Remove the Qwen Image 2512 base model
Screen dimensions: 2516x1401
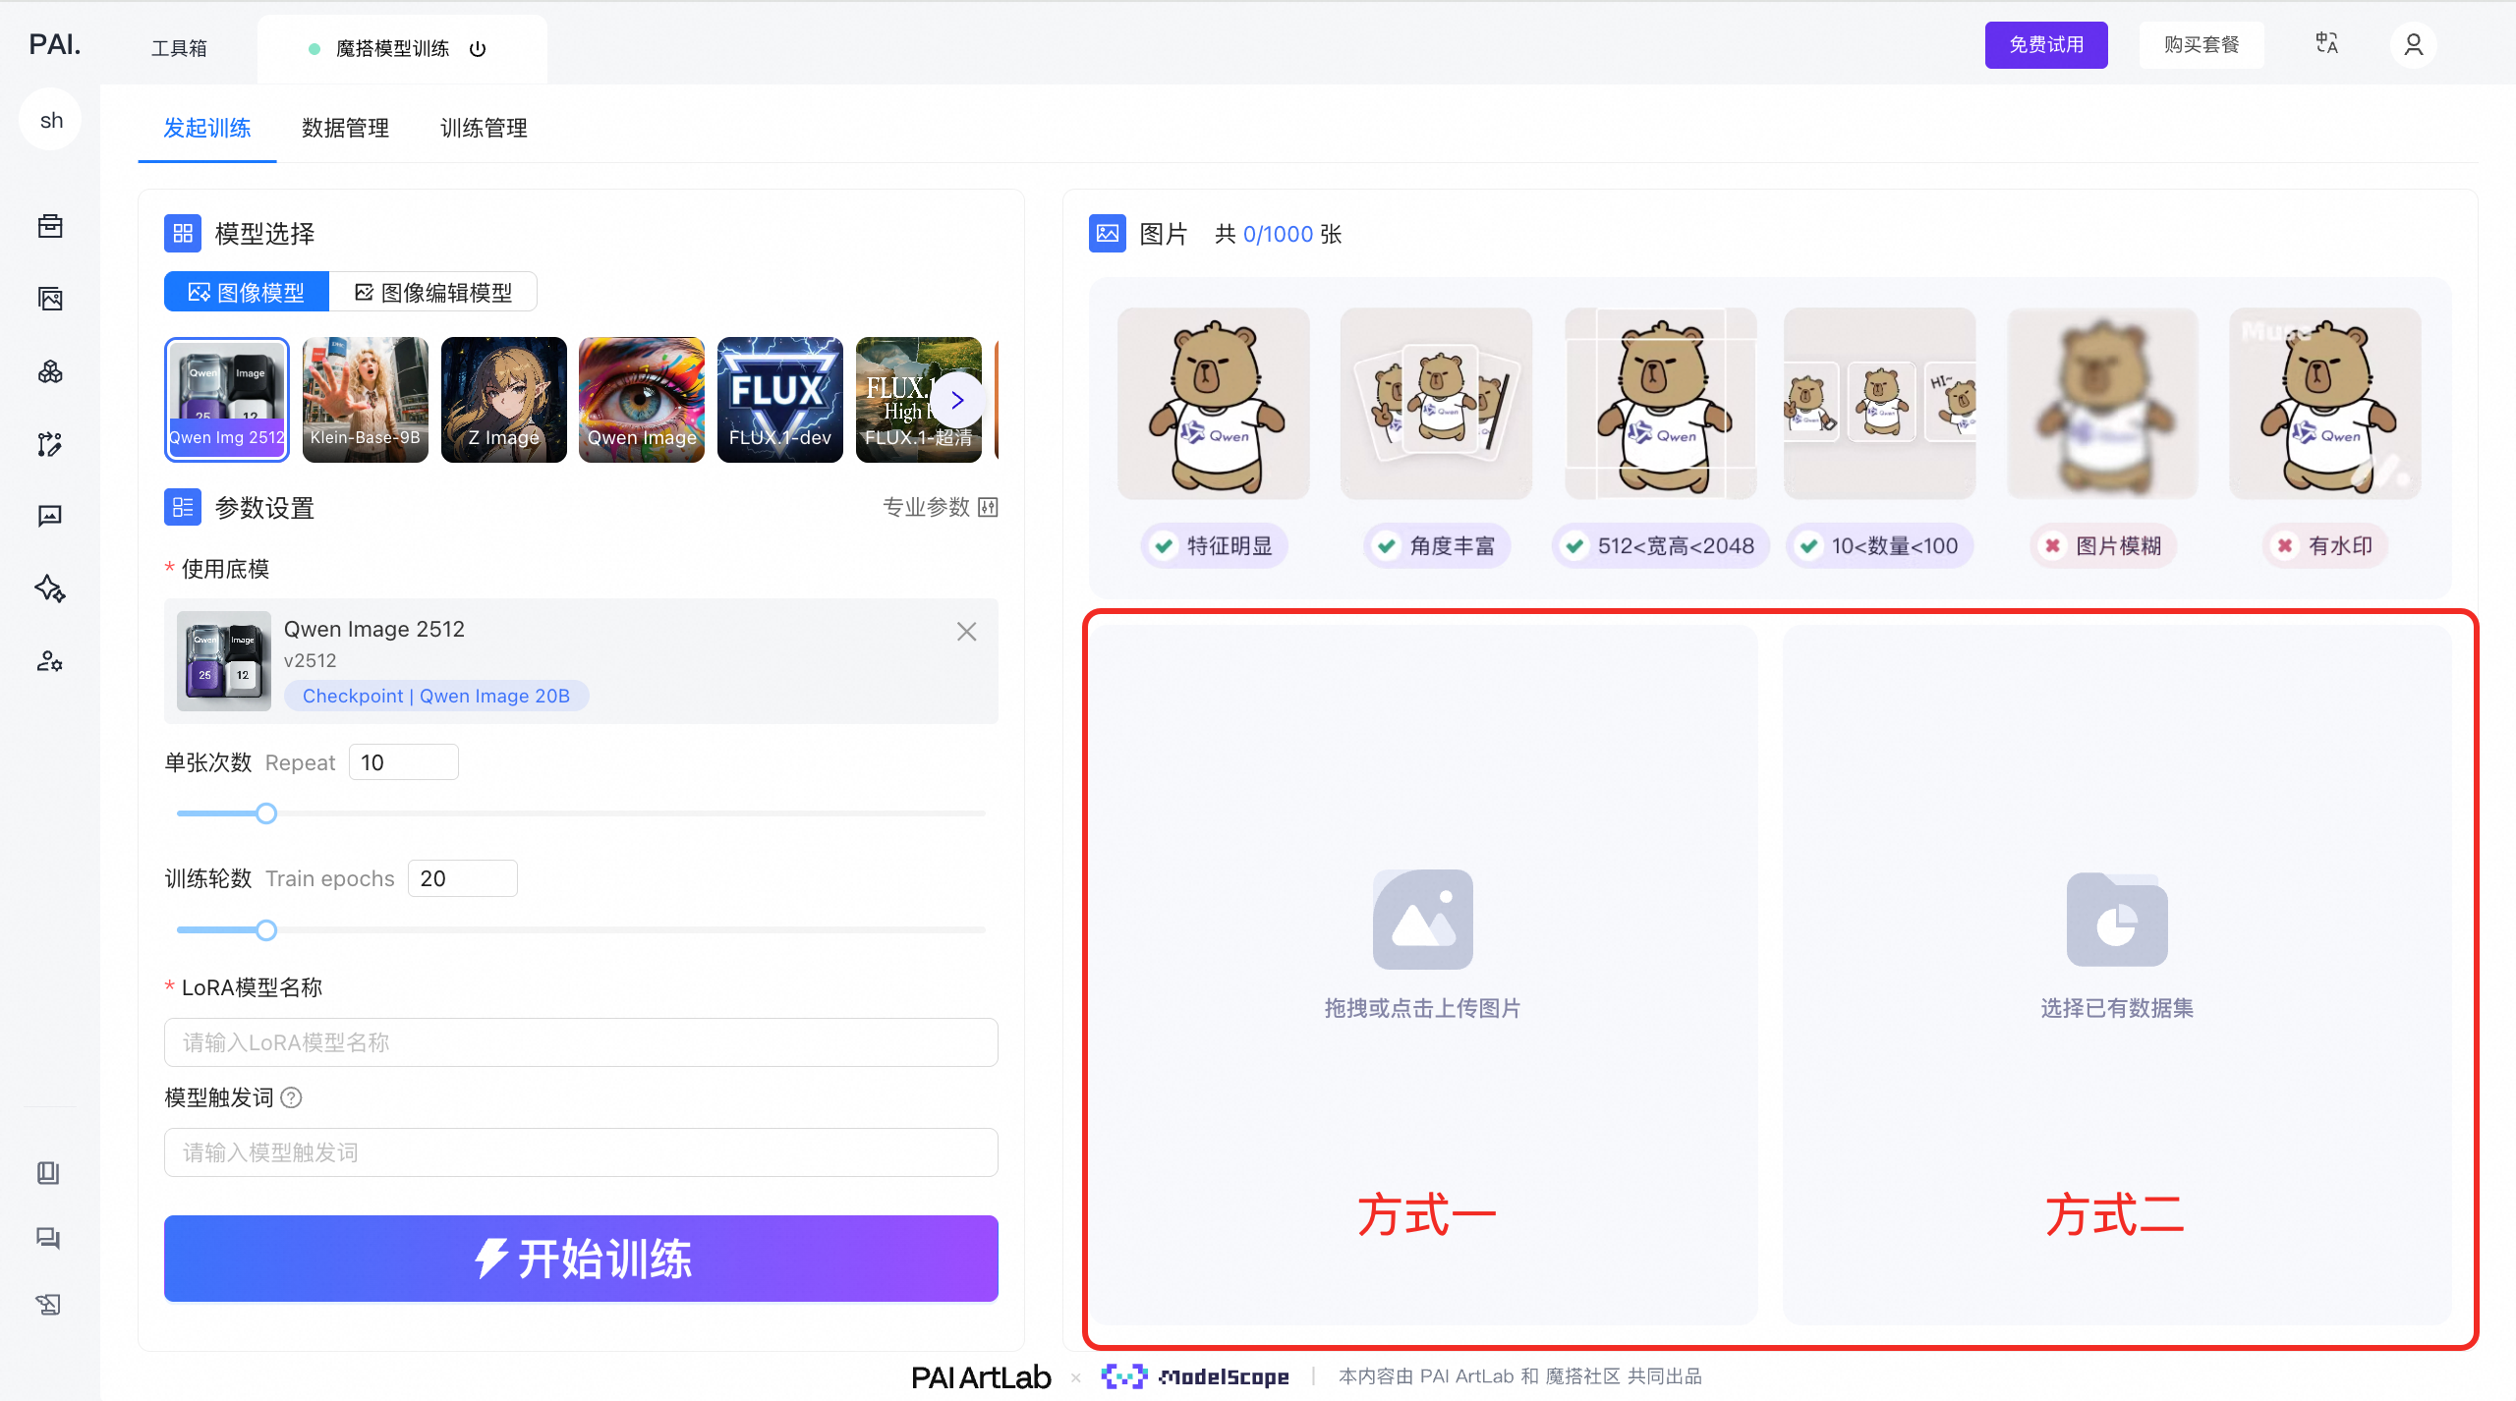coord(966,632)
